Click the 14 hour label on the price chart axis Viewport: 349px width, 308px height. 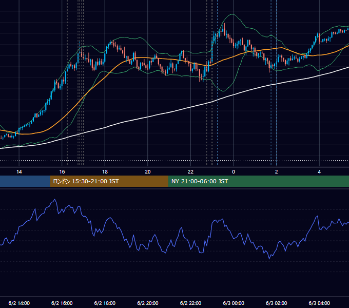(19, 172)
